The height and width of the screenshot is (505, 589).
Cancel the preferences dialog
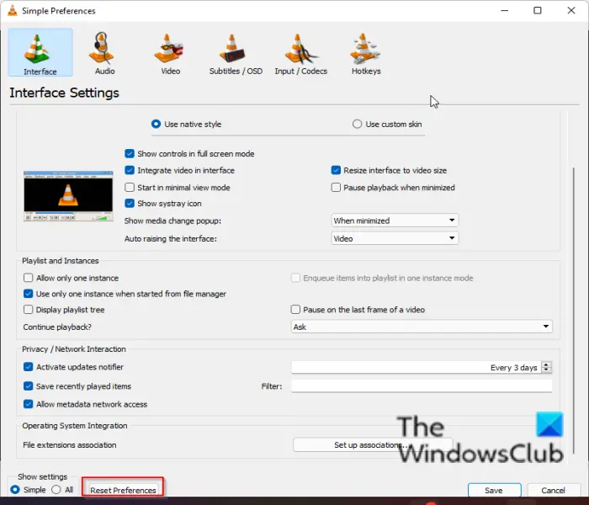click(553, 490)
